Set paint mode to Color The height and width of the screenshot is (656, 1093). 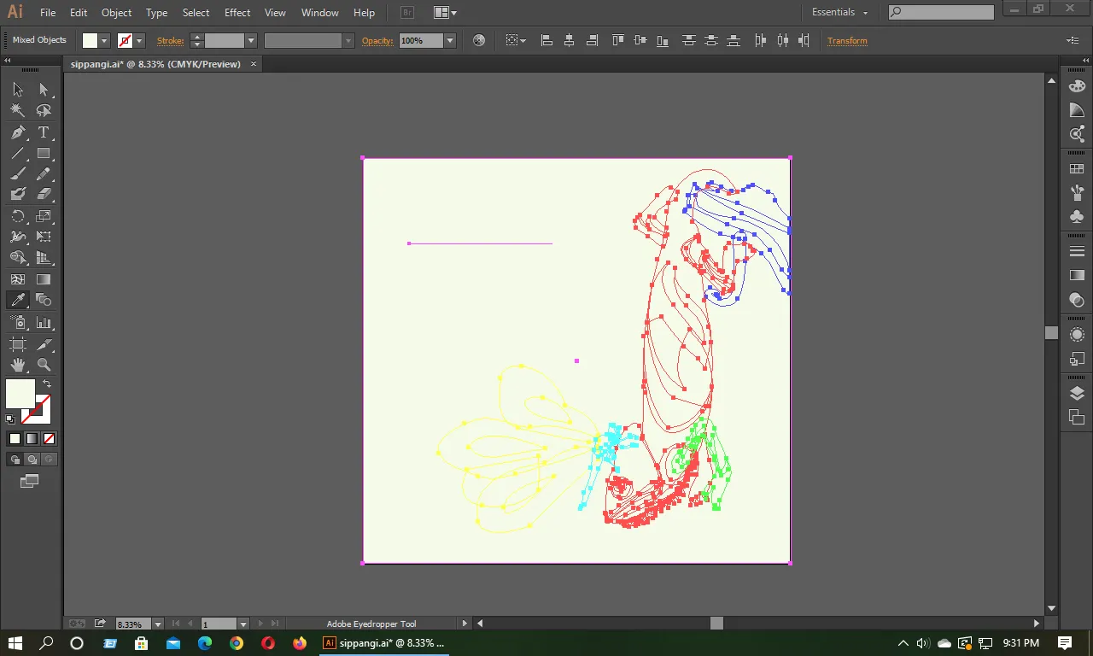click(15, 439)
